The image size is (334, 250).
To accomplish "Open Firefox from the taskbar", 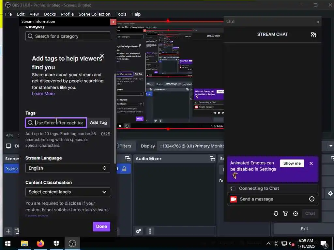I will 40,243.
